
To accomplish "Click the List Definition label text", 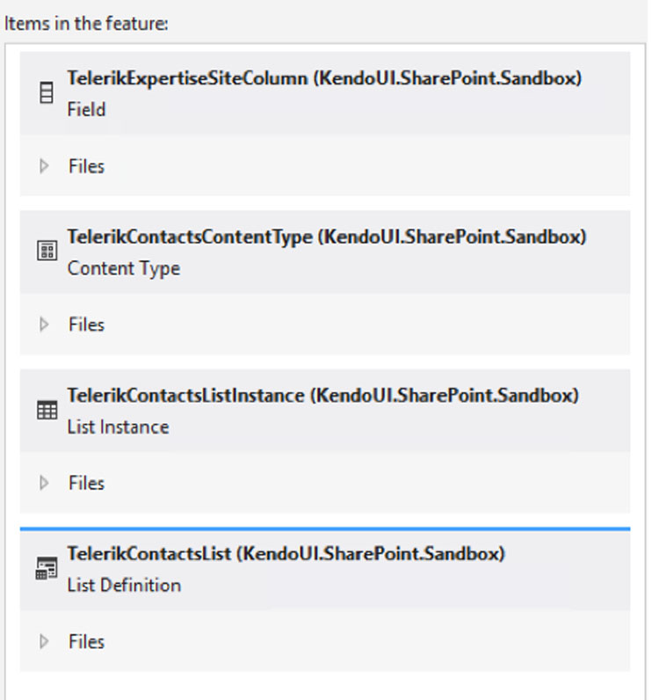I will [x=124, y=586].
